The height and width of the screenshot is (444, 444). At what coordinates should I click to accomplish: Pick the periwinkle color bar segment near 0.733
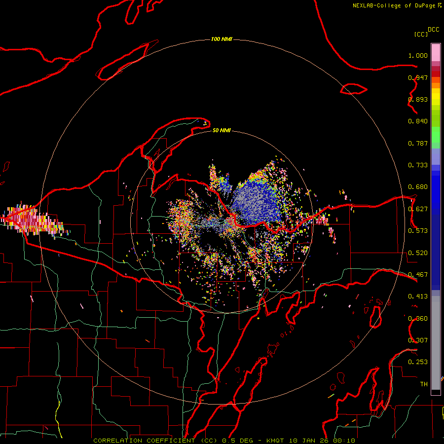[436, 156]
